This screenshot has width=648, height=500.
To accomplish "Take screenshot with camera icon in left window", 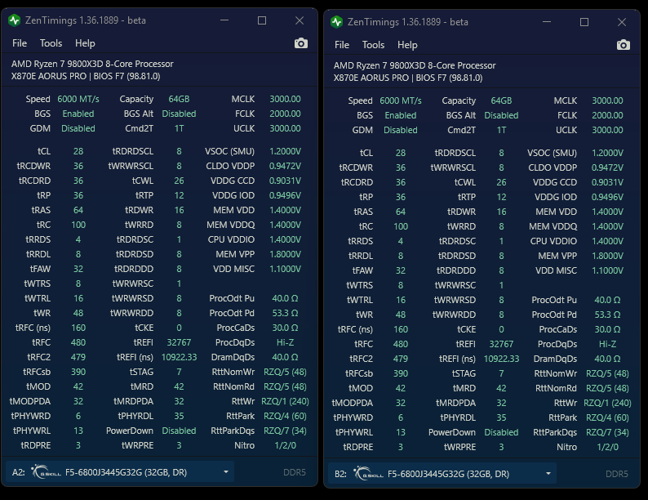I will [x=301, y=43].
